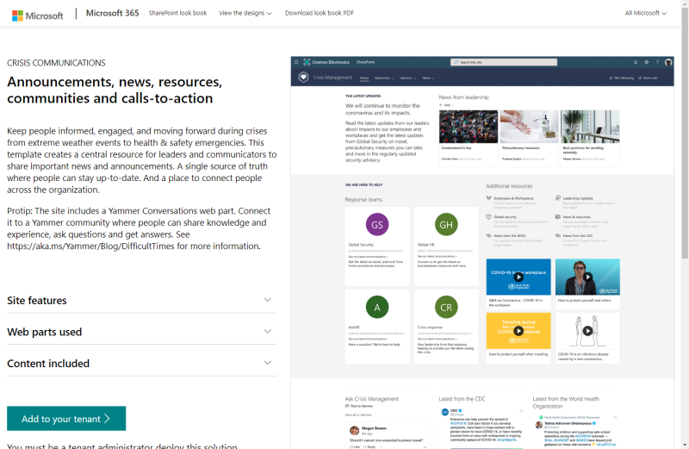The height and width of the screenshot is (449, 689).
Task: Click the Tedros Adhanom tweet avatar
Action: tap(538, 425)
